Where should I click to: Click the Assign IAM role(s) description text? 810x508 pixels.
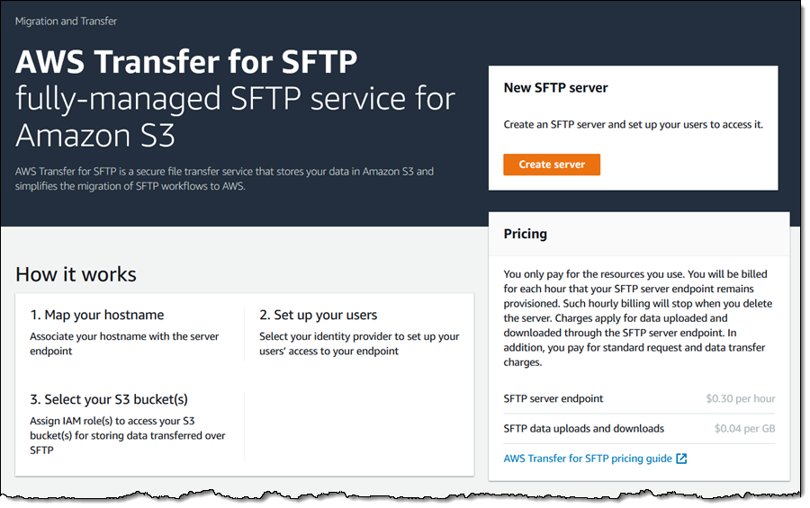(x=128, y=435)
